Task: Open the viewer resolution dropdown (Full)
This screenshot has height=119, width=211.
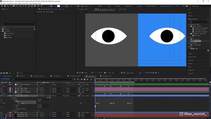Action: (116, 73)
